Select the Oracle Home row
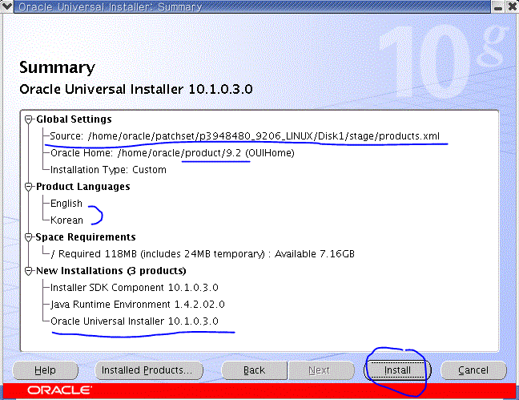The height and width of the screenshot is (400, 519). (172, 153)
